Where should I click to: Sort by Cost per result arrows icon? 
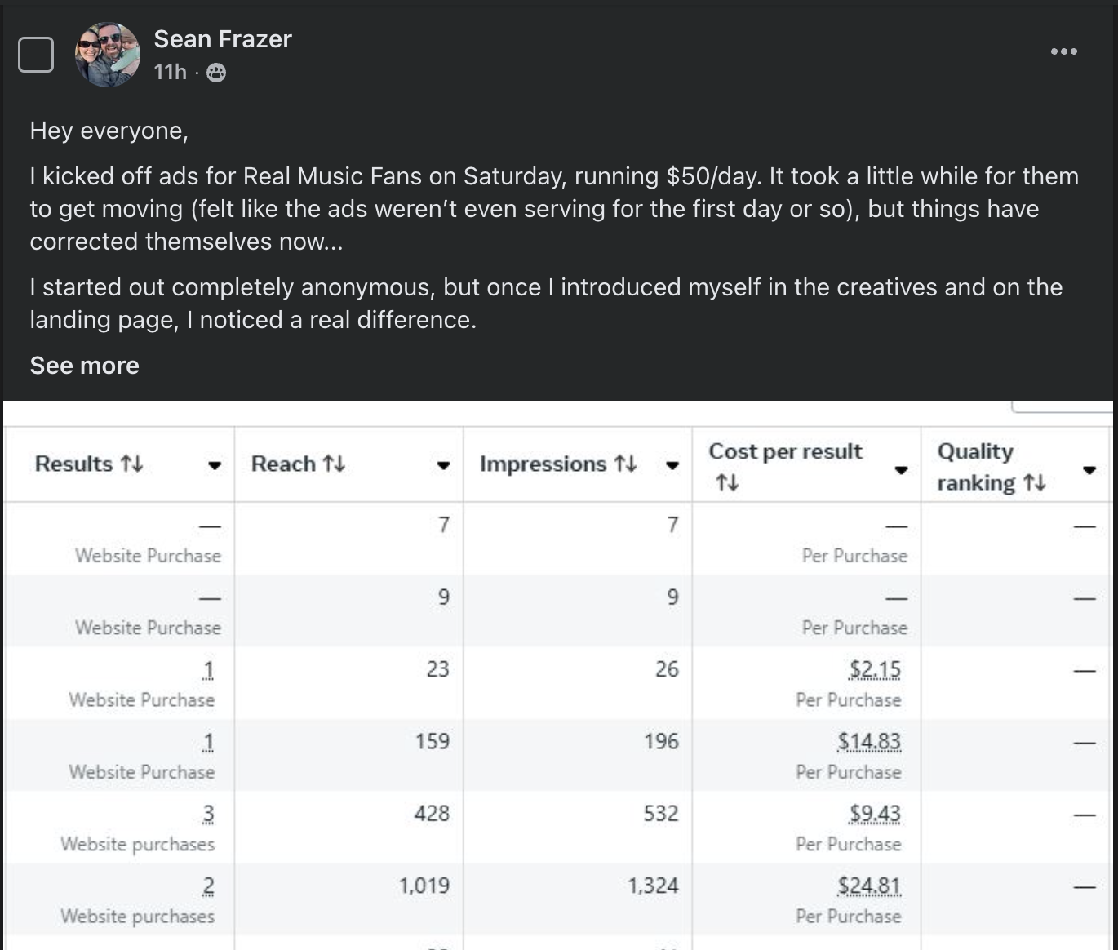726,483
